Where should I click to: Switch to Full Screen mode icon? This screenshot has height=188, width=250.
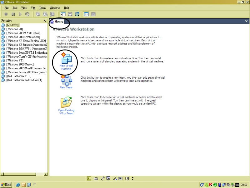click(x=77, y=14)
